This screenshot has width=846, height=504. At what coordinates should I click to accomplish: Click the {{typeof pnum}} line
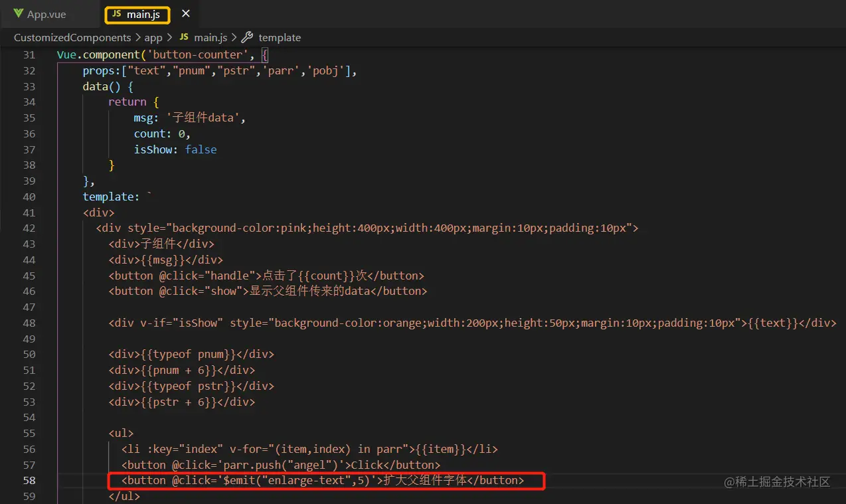(191, 354)
